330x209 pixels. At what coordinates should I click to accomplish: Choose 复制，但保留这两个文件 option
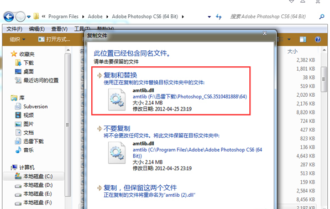click(146, 191)
